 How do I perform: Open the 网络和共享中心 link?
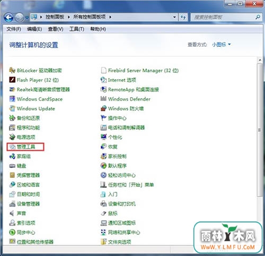click(x=124, y=233)
